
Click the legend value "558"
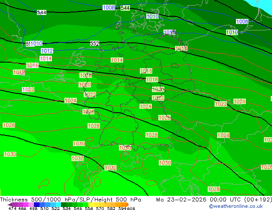[89, 208]
